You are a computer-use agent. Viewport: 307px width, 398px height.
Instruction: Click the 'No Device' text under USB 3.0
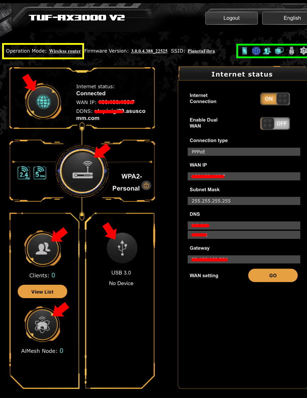121,283
